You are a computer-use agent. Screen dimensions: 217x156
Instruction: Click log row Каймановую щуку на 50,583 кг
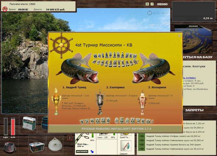(x=175, y=140)
